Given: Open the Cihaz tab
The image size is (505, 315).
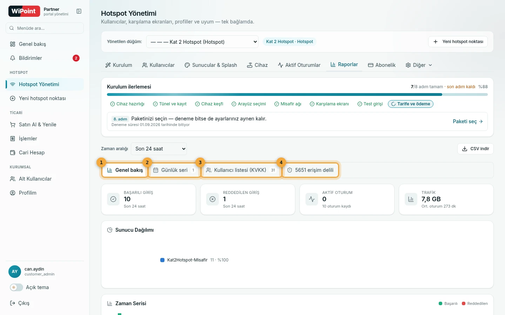Looking at the screenshot, I should (x=257, y=65).
